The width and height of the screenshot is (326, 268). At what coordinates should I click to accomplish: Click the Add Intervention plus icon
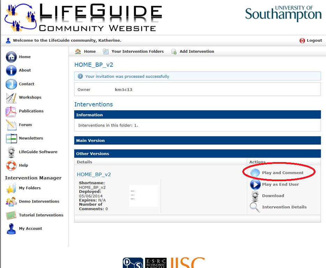(174, 52)
